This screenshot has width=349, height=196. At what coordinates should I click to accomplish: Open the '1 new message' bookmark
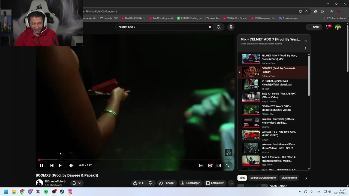click(x=288, y=18)
